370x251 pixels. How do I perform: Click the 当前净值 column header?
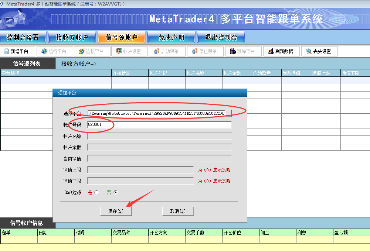pyautogui.click(x=296, y=73)
